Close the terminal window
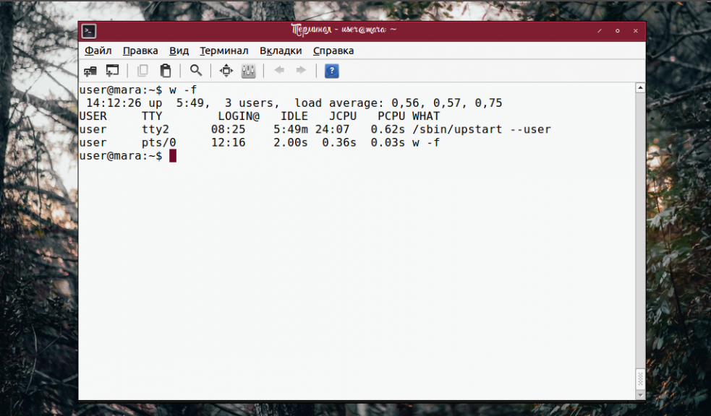This screenshot has width=711, height=416. (x=635, y=31)
